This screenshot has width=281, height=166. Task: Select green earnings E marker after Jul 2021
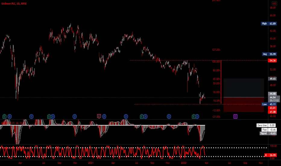(x=142, y=117)
